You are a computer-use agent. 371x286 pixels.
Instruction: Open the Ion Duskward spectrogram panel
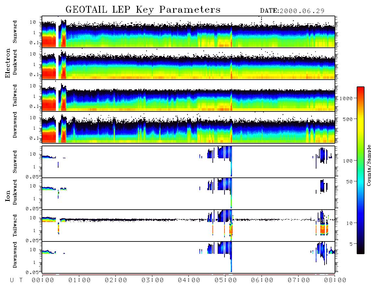[188, 193]
